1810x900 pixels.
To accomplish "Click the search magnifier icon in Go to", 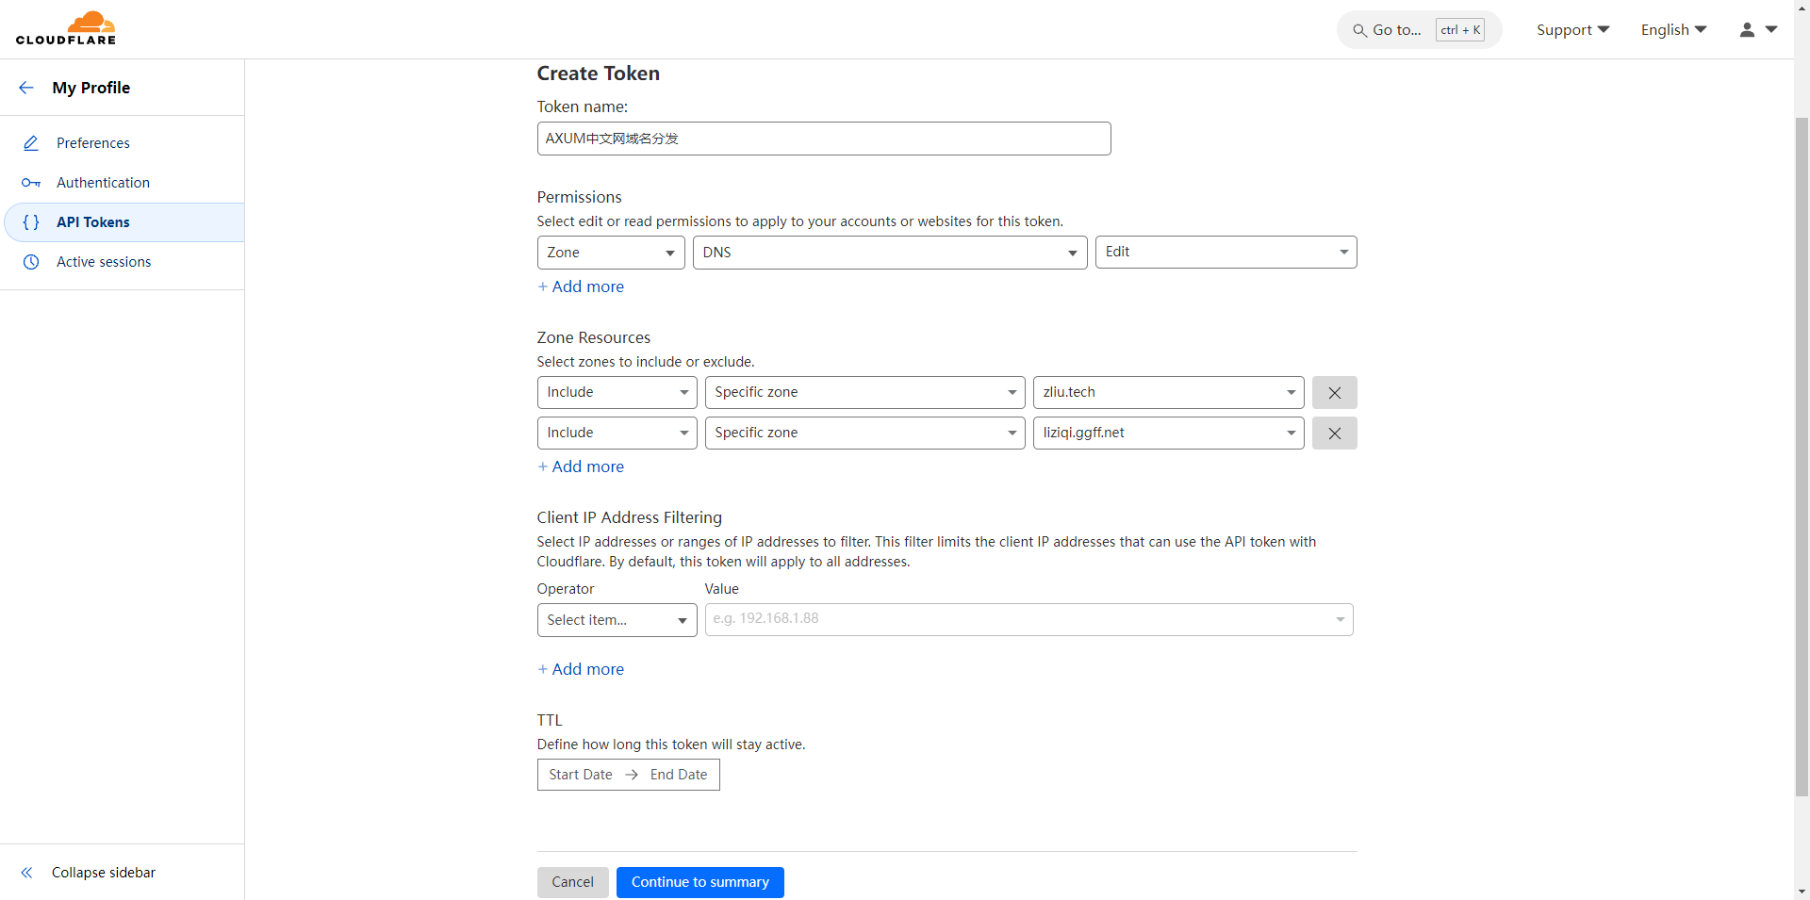I will pos(1359,30).
